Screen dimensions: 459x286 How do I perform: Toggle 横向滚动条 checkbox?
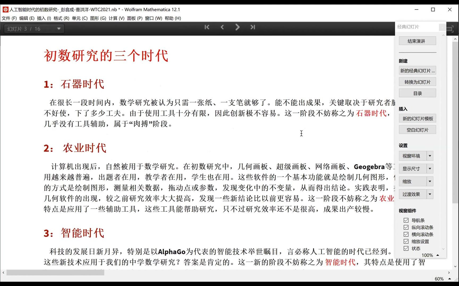click(406, 234)
